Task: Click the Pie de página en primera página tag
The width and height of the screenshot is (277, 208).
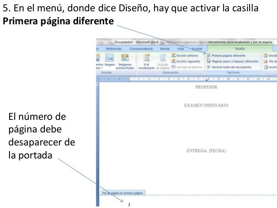Action: pos(122,193)
